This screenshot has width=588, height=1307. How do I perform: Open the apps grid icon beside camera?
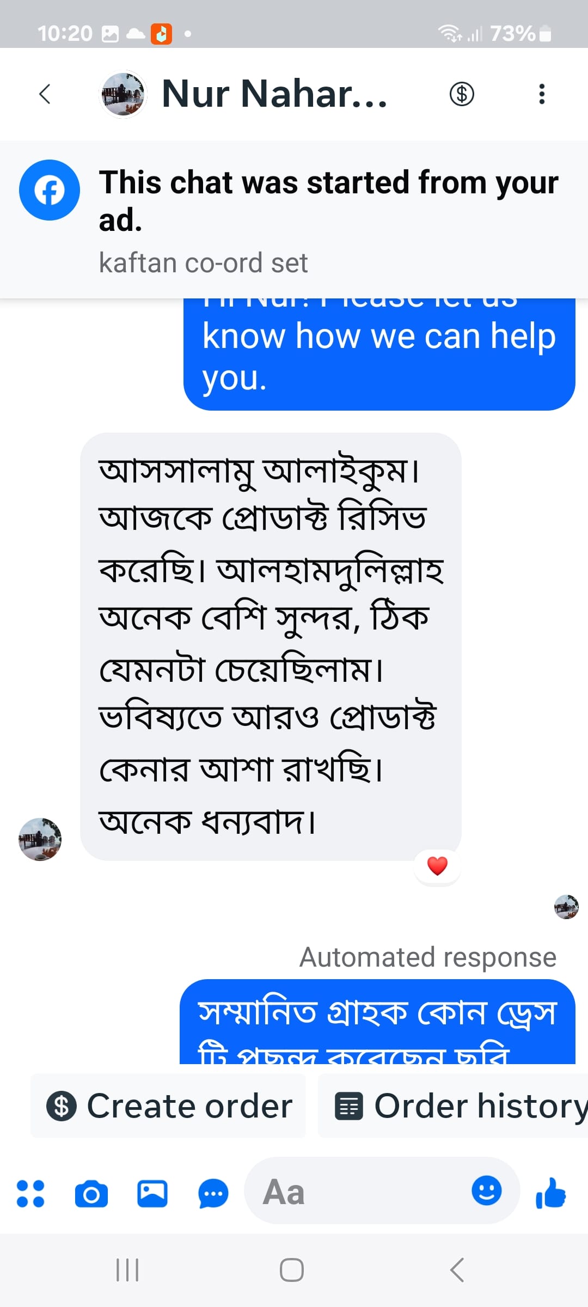pos(32,1190)
